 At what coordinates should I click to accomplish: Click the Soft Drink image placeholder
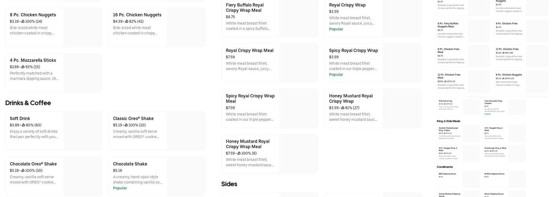pos(83,131)
